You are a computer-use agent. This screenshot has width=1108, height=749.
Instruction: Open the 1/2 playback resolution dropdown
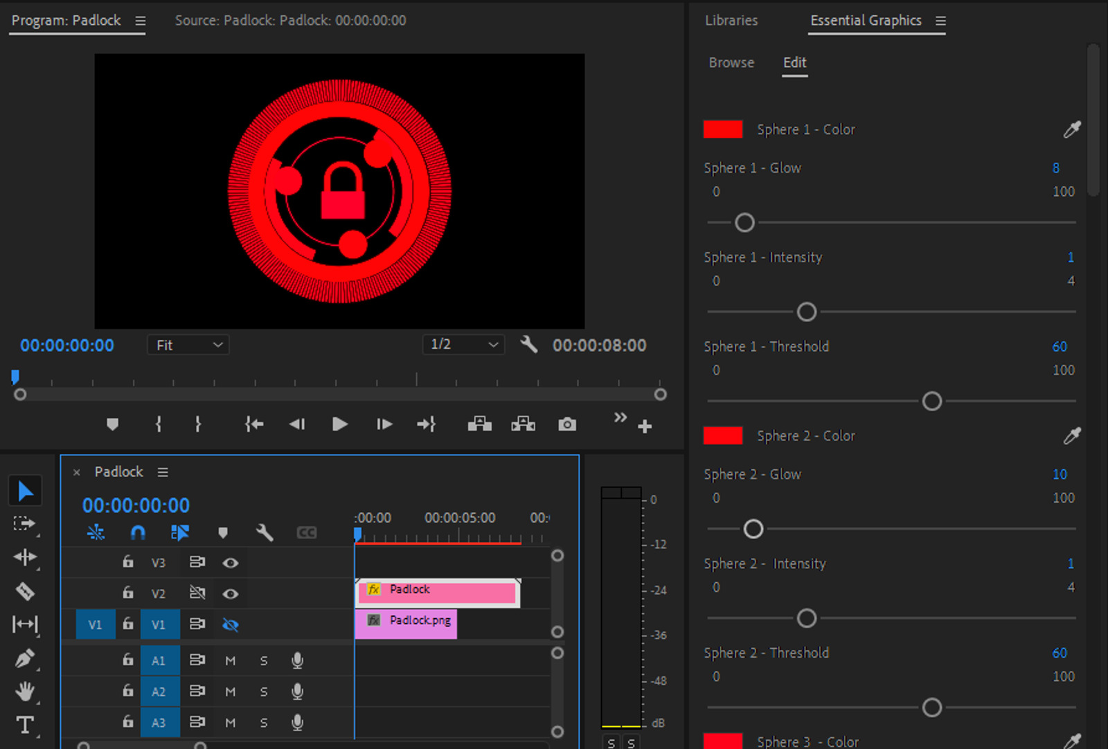click(463, 344)
